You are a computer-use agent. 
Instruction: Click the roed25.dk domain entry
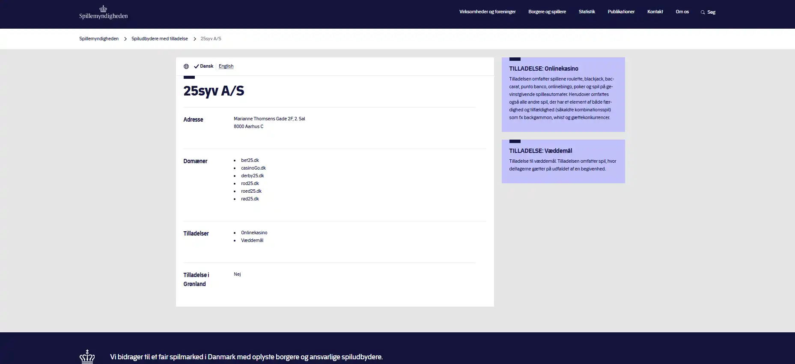coord(251,191)
